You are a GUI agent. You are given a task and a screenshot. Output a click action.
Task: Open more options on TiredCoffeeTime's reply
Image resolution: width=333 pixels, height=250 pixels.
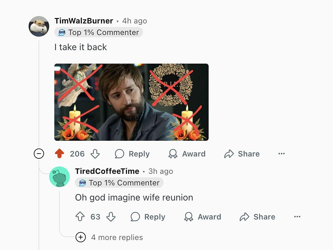tap(297, 217)
